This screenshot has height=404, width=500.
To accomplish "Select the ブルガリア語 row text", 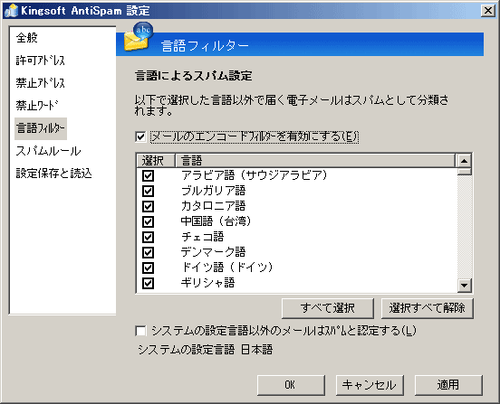I will click(214, 191).
